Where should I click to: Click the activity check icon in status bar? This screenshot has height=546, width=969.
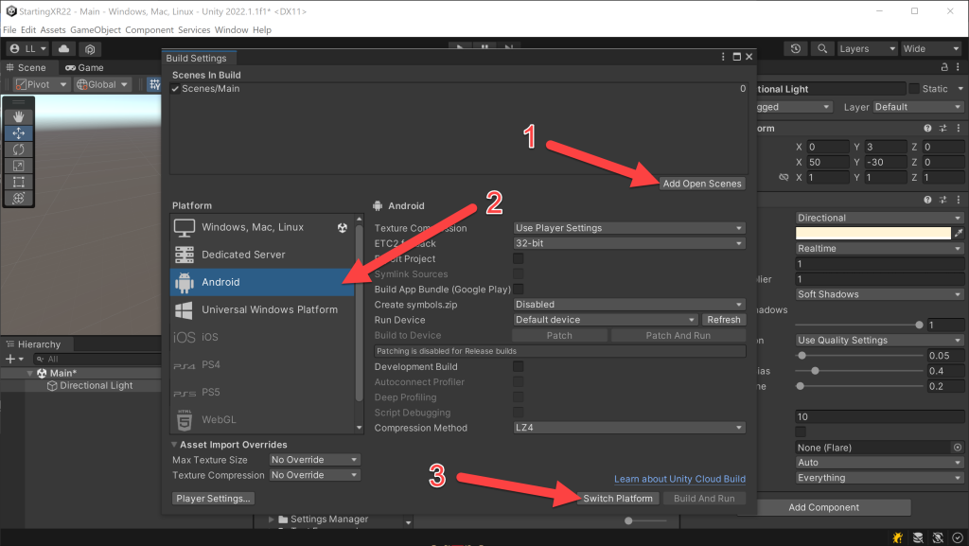pos(958,537)
